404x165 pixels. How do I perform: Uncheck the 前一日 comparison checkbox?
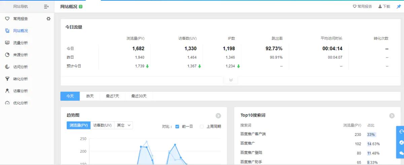[x=177, y=126]
